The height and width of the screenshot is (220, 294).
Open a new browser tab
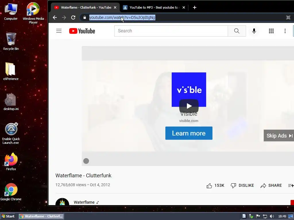click(195, 7)
